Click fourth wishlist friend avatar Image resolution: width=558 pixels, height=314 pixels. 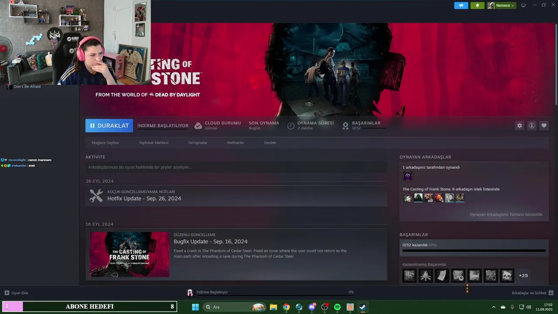[x=439, y=198]
